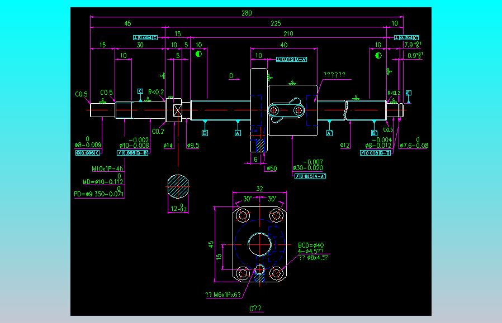Select the ø14 diameter label
Viewport: 502px width, 323px height.
coord(168,146)
